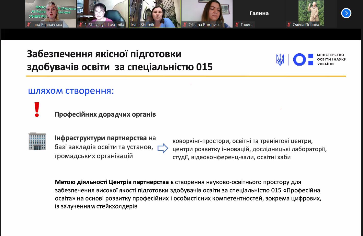Click the Ministry of Education blue circle logo
Screen dimensions: 363x236
[299, 59]
